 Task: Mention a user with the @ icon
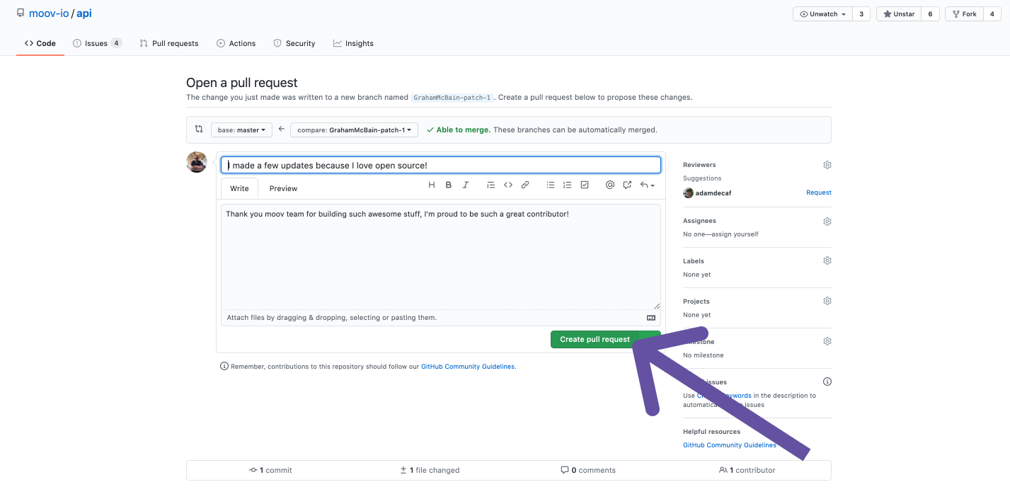click(610, 185)
